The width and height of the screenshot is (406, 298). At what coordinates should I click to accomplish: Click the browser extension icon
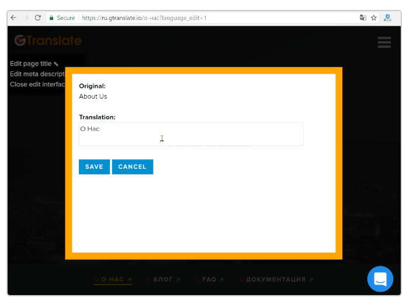pos(387,18)
